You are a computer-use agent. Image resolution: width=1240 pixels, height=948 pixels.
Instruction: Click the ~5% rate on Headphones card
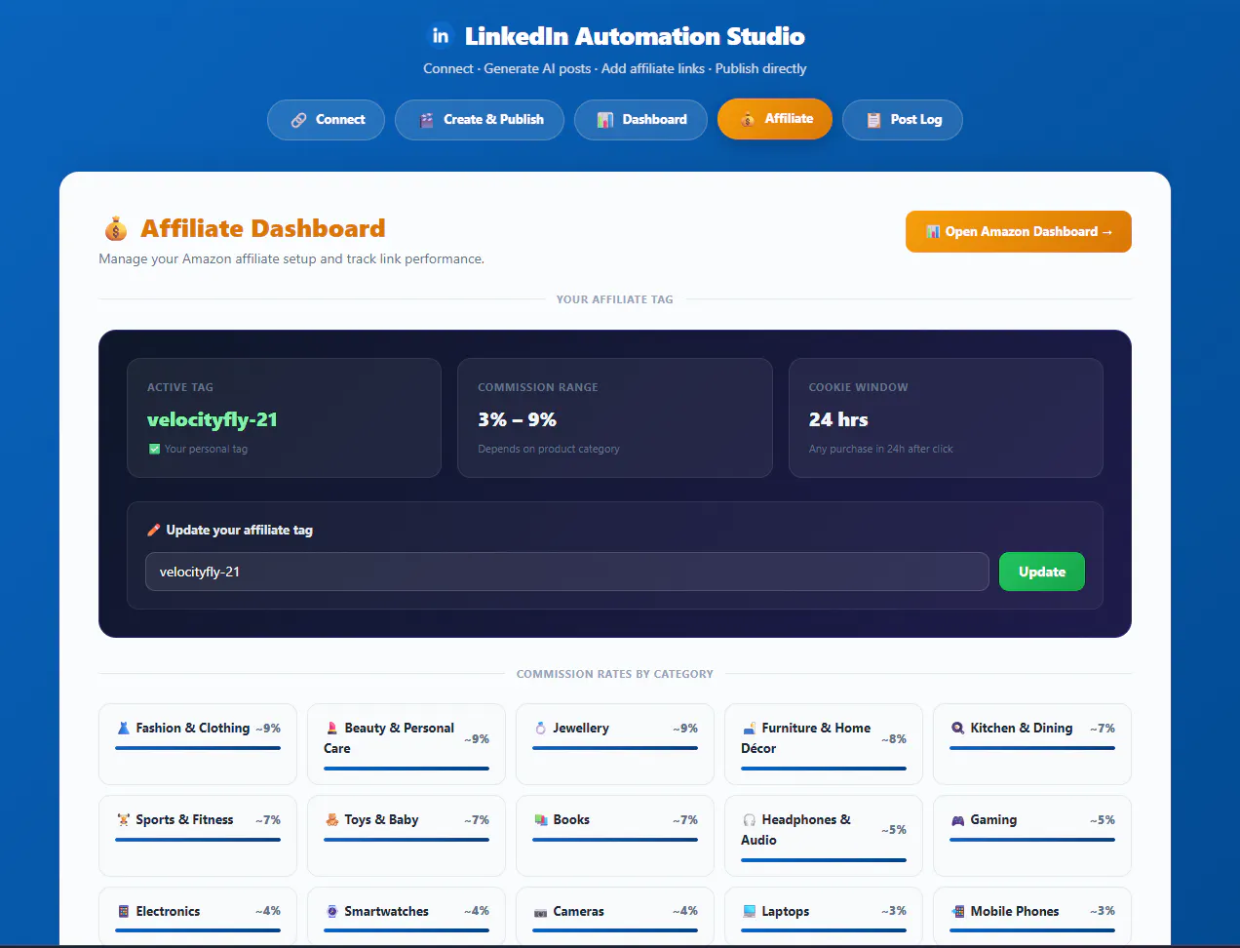point(894,831)
